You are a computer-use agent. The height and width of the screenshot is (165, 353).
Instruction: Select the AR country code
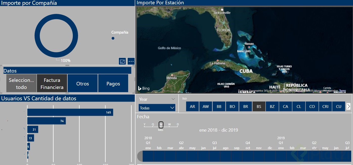193,106
